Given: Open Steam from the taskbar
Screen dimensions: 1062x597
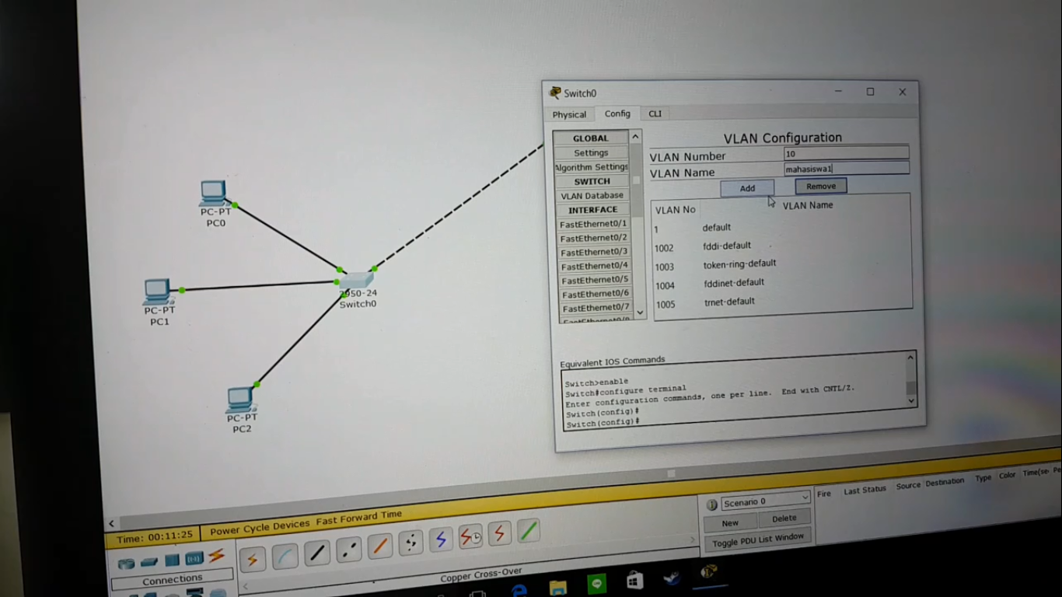Looking at the screenshot, I should 672,577.
